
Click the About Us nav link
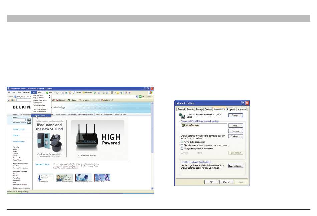click(x=99, y=115)
